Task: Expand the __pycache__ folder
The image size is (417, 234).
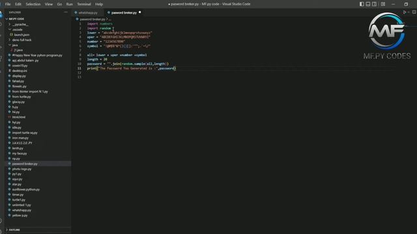Action: tap(20, 25)
